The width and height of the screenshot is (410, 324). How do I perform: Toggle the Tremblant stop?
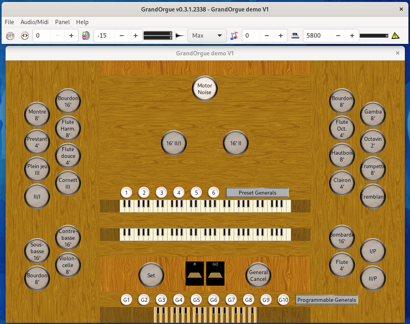[373, 197]
